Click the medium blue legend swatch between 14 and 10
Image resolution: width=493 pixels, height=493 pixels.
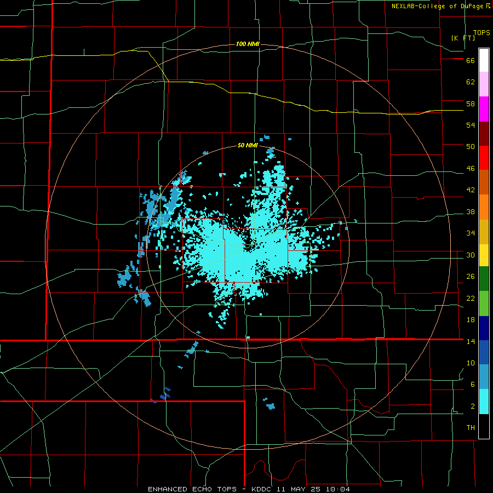tap(484, 352)
